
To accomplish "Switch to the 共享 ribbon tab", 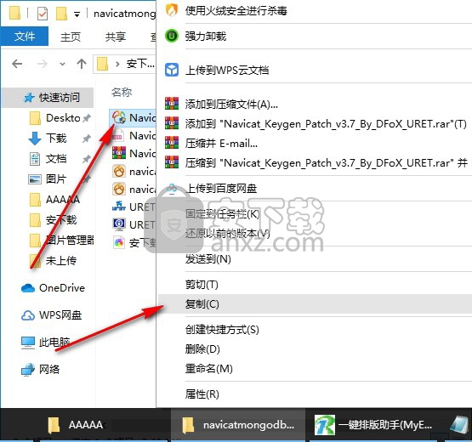I will [116, 37].
